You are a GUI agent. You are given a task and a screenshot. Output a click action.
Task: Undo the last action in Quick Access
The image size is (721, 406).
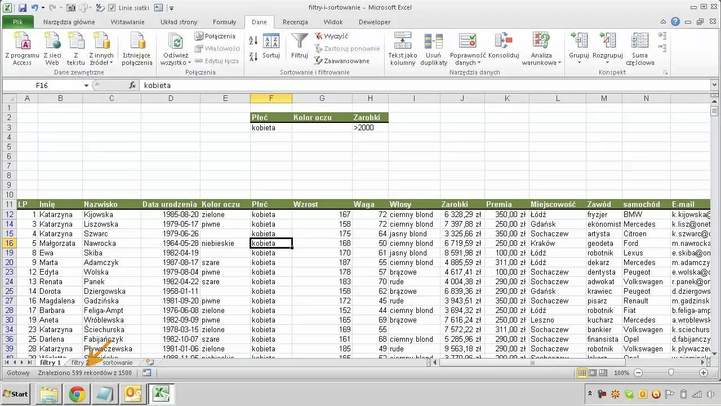pos(35,8)
